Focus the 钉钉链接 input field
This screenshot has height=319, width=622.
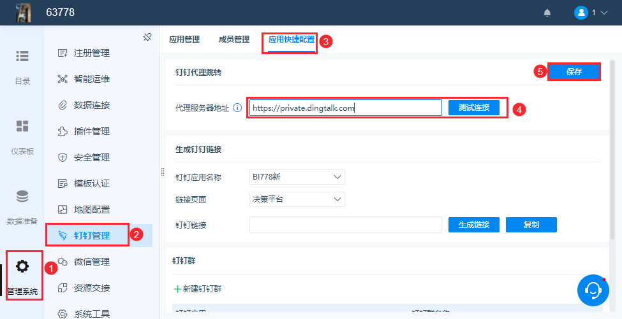346,225
